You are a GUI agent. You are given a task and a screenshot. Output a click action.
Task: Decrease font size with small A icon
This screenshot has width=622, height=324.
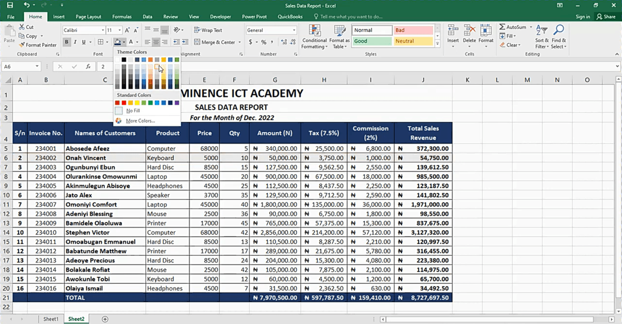(x=136, y=30)
